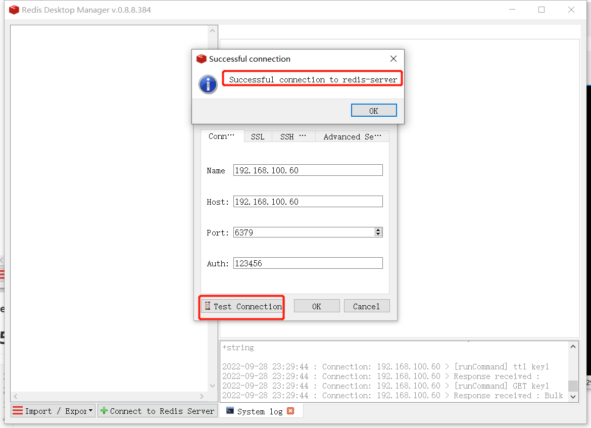Image resolution: width=591 pixels, height=428 pixels.
Task: Decrease the port number with down arrow
Action: [378, 234]
